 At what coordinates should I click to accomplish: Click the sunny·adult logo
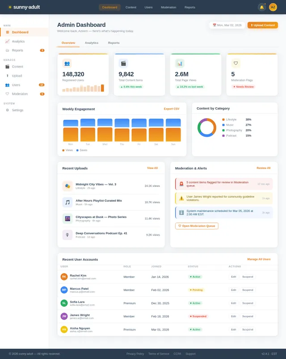24,7
